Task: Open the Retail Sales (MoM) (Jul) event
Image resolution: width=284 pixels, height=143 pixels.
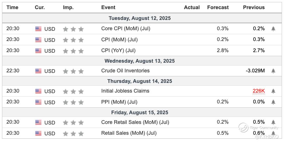Action: 128,133
